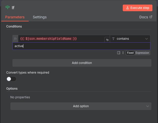Screen dimensions: 158x123
Task: Open the three-dot parameter options menu
Action: [x=123, y=53]
